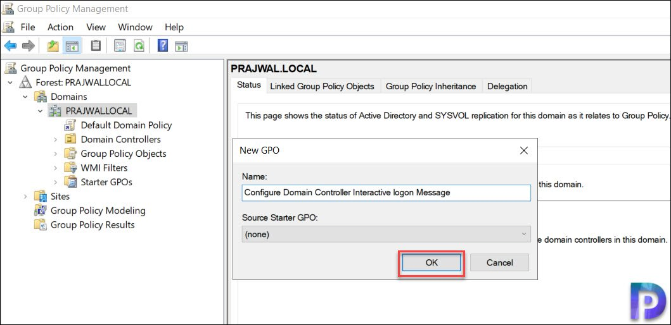Screen dimensions: 671x325
Task: Collapse the Forest: PRAJWAL.LOCAL node
Action: coord(10,82)
